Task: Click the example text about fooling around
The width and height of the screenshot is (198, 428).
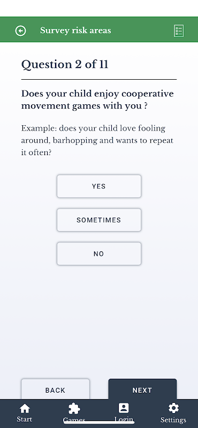Action: click(97, 141)
